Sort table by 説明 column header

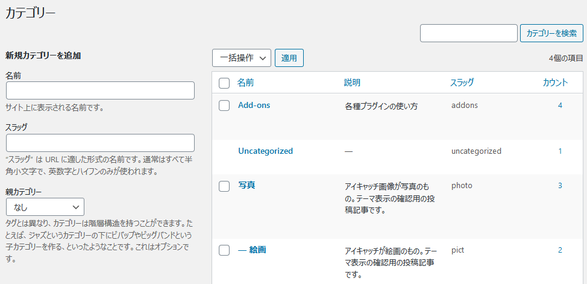(353, 83)
